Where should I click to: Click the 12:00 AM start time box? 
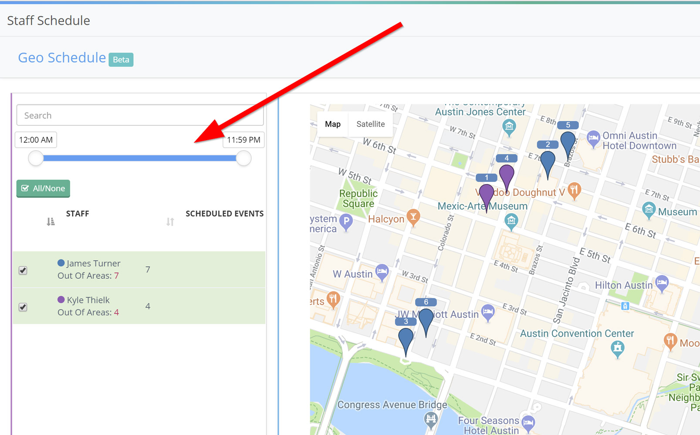point(36,140)
